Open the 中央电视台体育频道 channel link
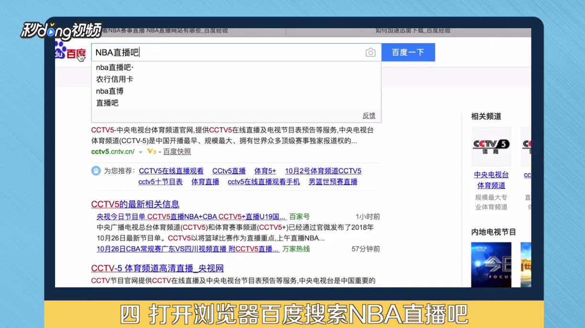The height and width of the screenshot is (328, 585). 491,180
